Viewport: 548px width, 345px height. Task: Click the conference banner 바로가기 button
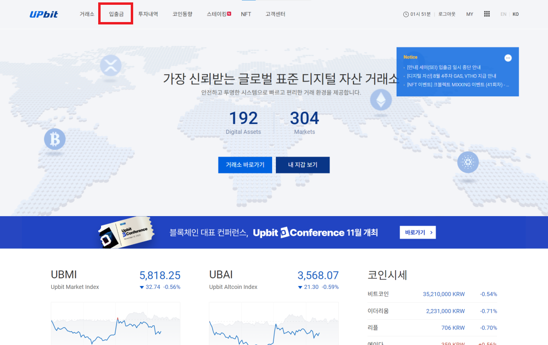[418, 232]
